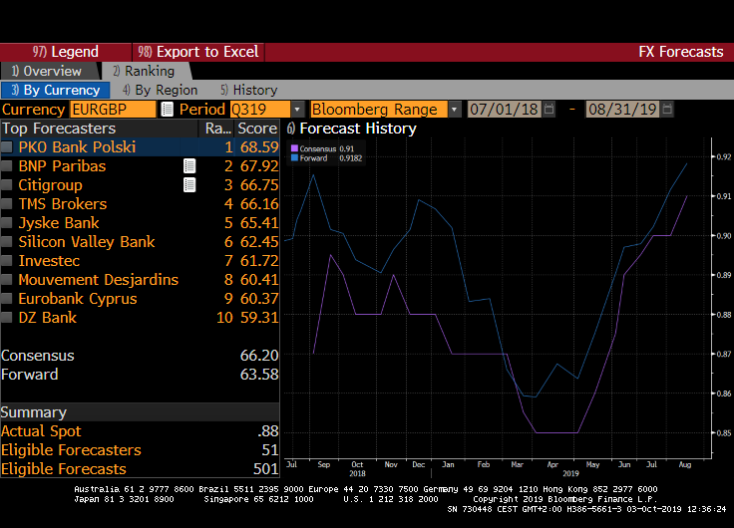
Task: Expand the Period Q319 dropdown
Action: click(297, 110)
